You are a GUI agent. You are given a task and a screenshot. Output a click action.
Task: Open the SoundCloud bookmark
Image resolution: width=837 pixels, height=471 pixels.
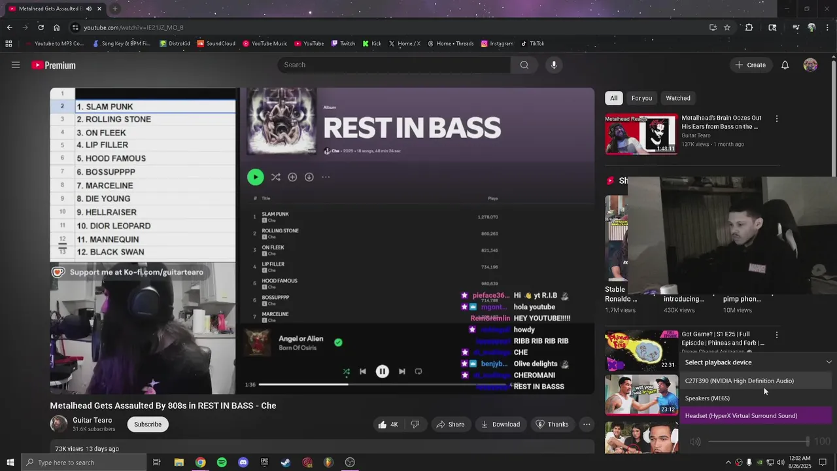216,44
